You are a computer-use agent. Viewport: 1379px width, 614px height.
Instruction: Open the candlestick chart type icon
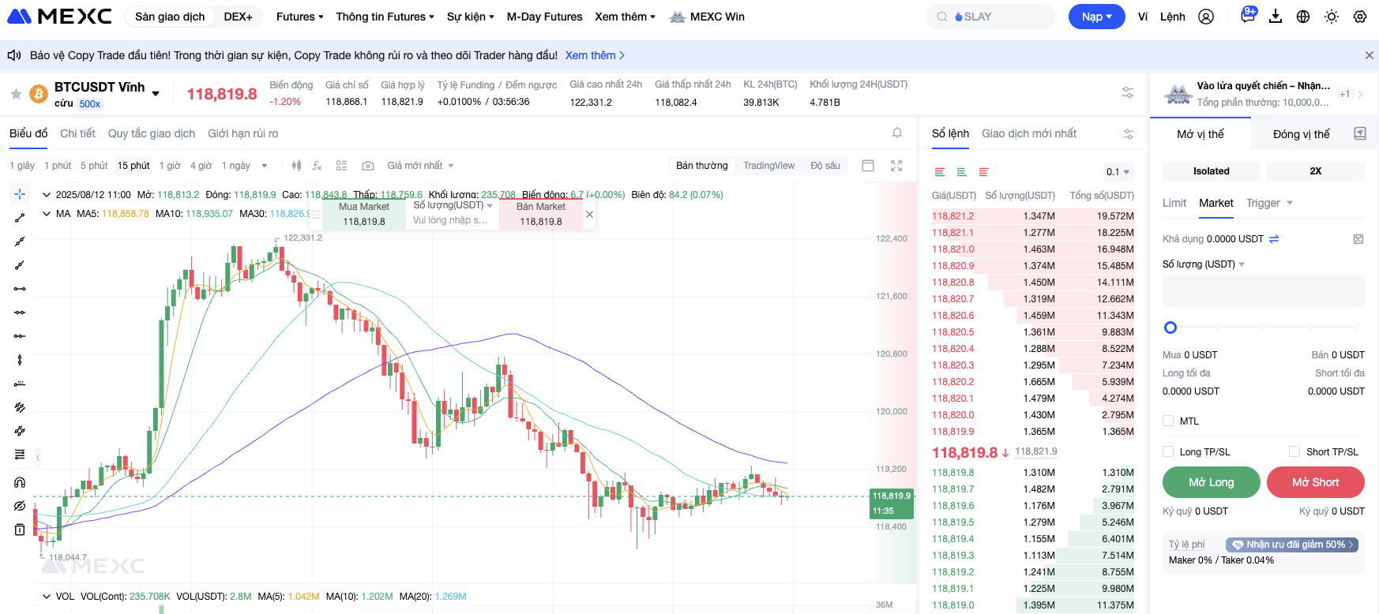296,166
